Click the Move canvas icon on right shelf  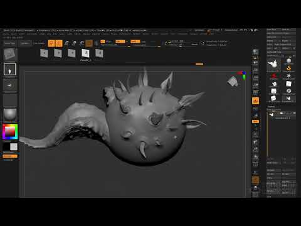pos(255,143)
